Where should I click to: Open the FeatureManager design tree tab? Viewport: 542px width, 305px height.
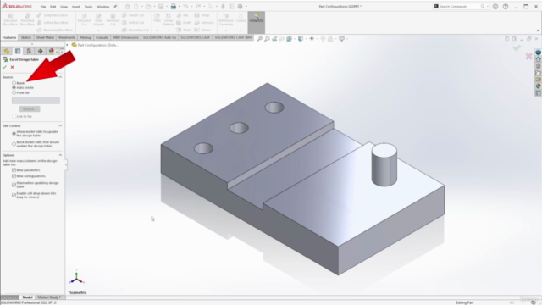[7, 51]
